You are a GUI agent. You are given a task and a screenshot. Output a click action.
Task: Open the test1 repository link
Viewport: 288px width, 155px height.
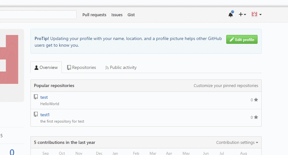pyautogui.click(x=45, y=115)
